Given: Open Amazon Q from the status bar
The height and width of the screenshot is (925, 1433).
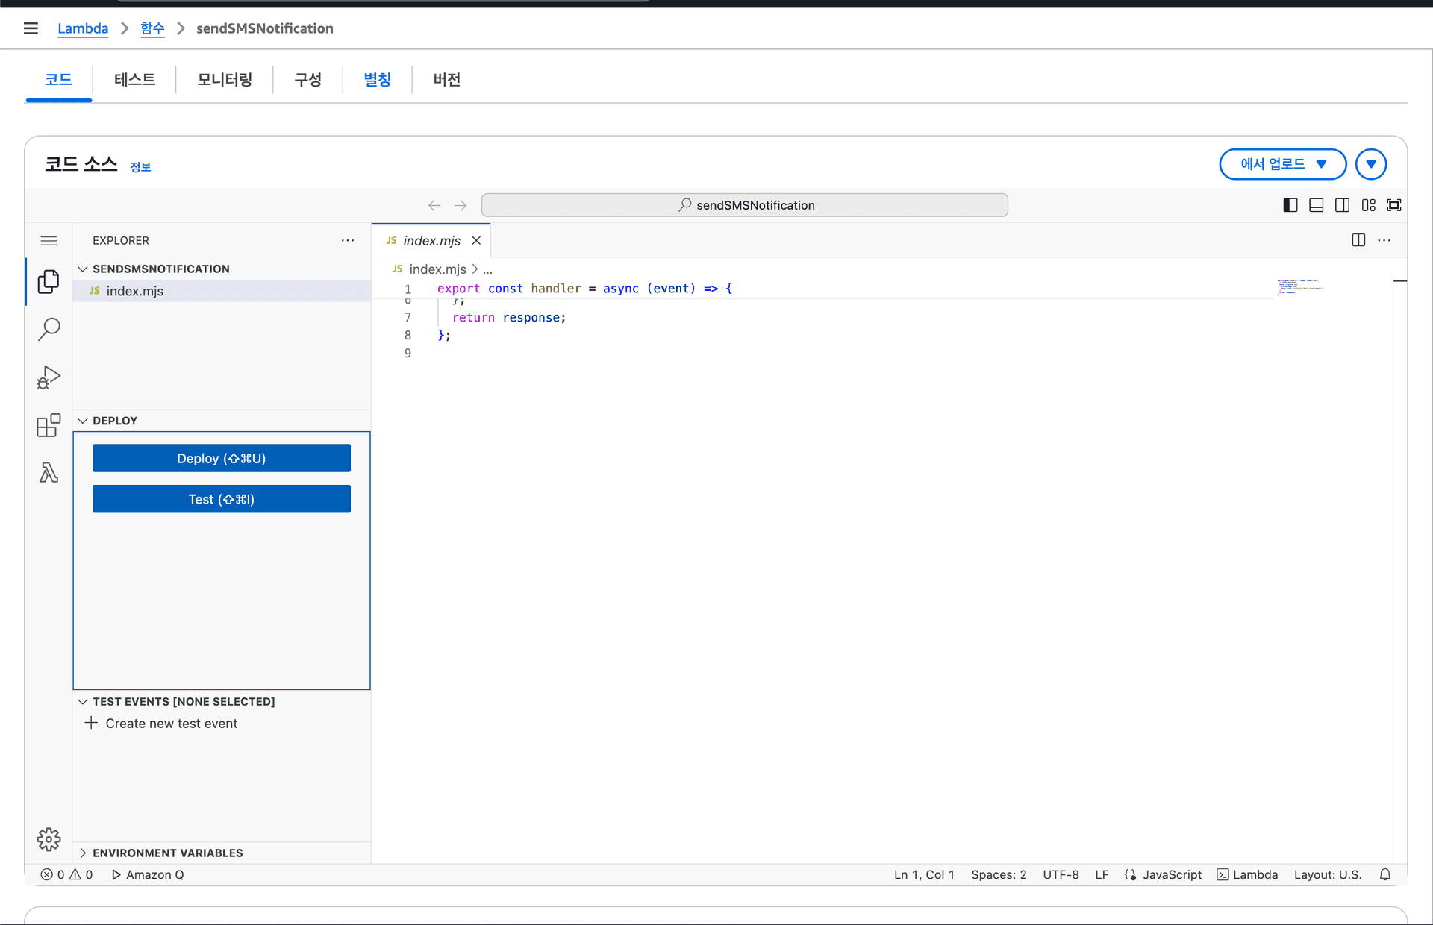Looking at the screenshot, I should (x=148, y=874).
